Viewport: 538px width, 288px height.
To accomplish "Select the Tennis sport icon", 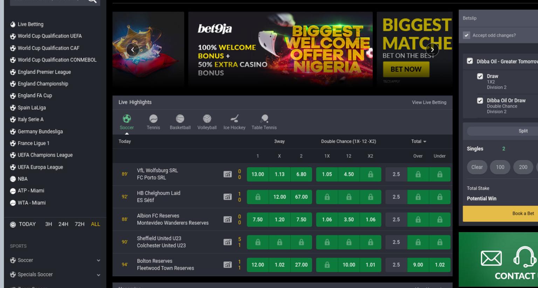I will [x=153, y=122].
